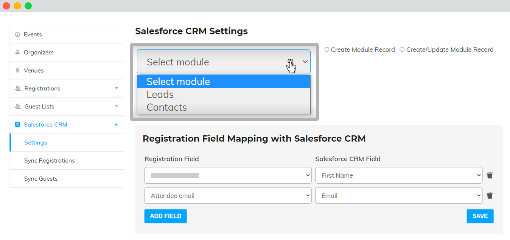510x240 pixels.
Task: Click the Venues location pin icon
Action: click(x=17, y=70)
